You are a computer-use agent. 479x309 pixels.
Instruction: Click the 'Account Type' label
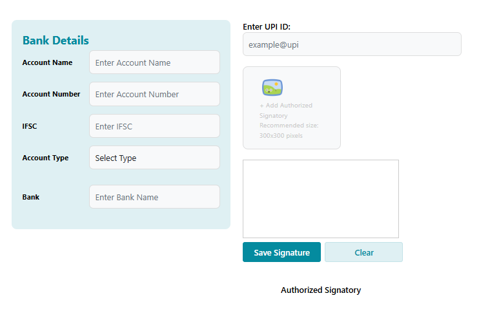[45, 158]
